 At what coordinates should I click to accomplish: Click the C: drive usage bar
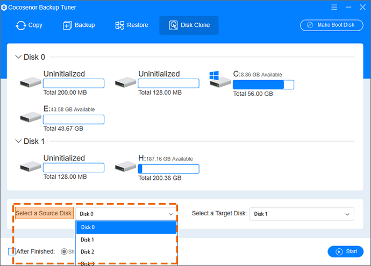[x=263, y=85]
